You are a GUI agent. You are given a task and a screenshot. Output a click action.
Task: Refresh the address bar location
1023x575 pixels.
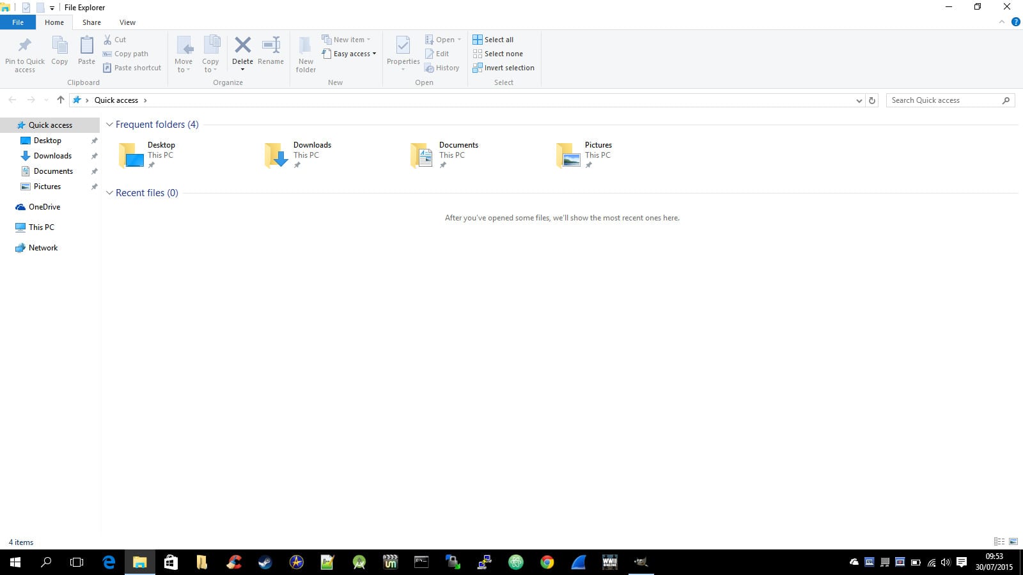coord(871,100)
